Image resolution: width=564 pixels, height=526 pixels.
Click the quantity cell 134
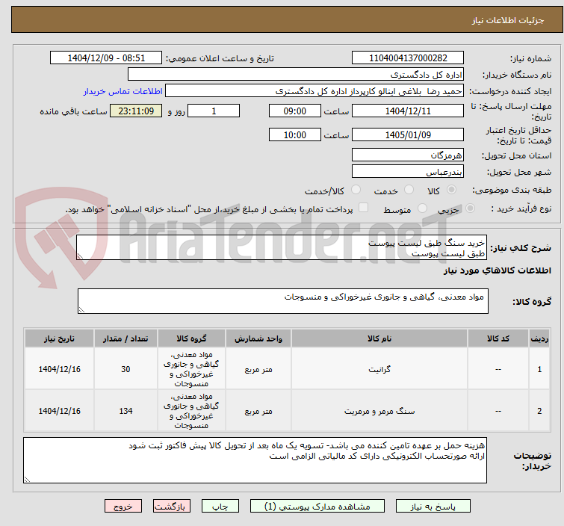(125, 411)
